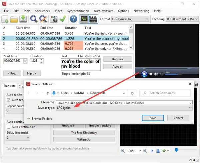Open file with the folder icon

tap(14, 19)
